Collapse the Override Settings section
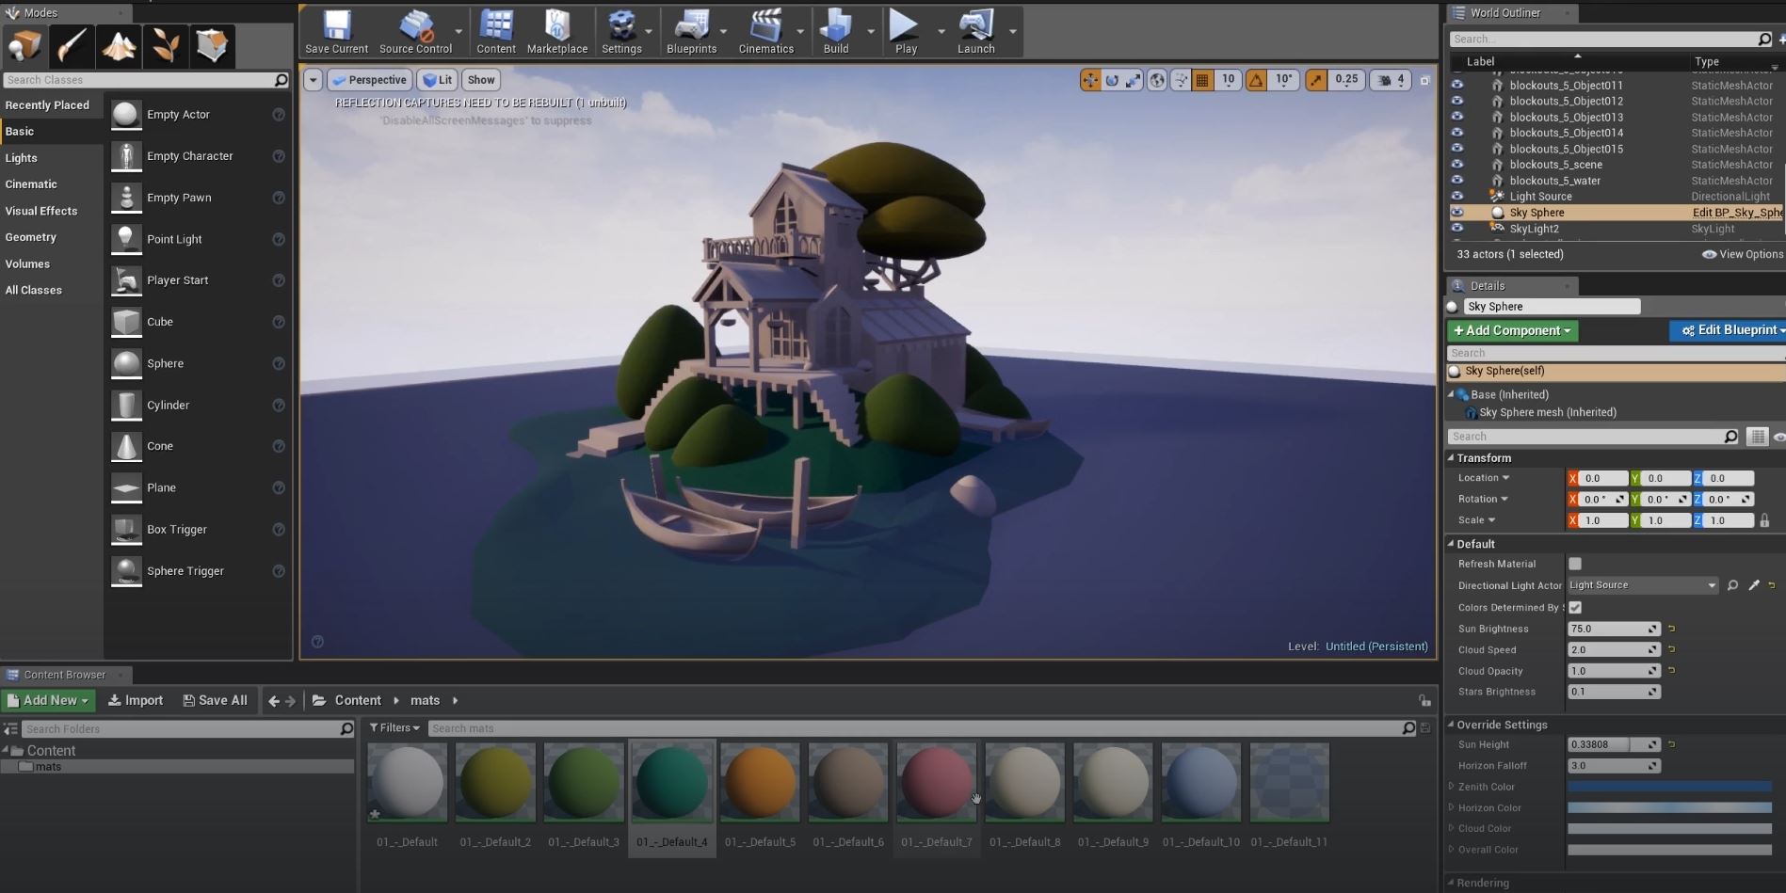Viewport: 1786px width, 893px height. pyautogui.click(x=1451, y=724)
